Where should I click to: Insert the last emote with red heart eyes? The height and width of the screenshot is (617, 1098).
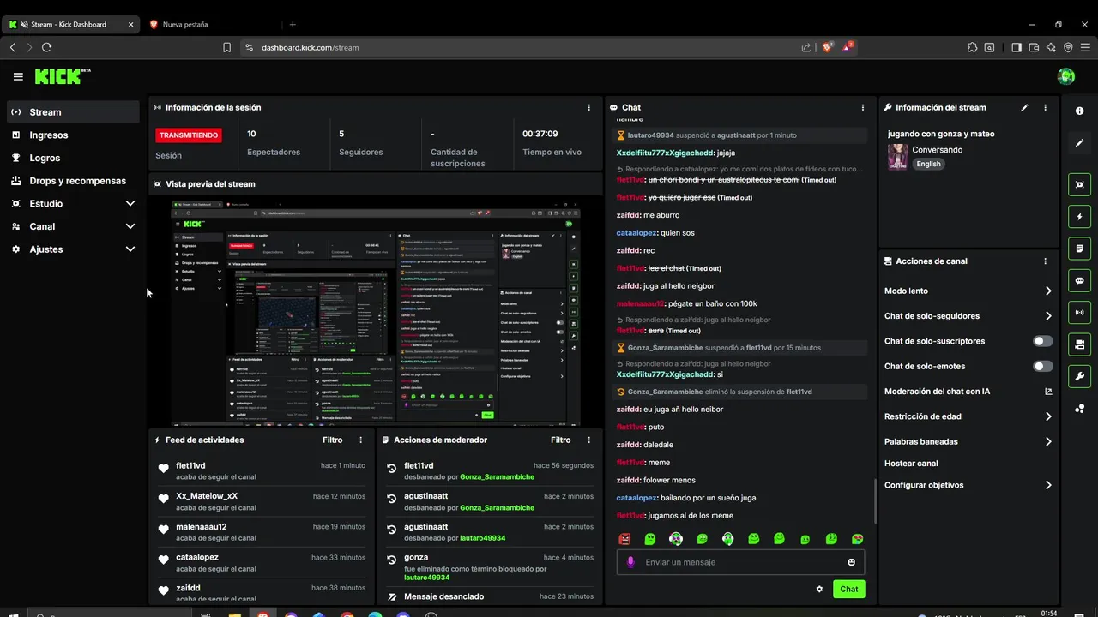pos(857,539)
